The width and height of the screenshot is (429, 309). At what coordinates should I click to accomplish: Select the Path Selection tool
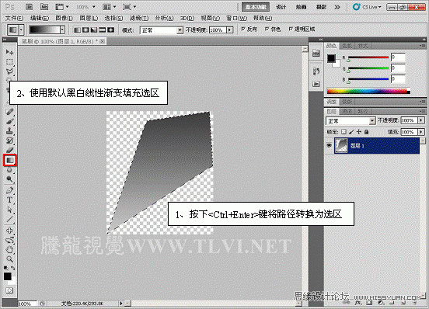click(9, 210)
